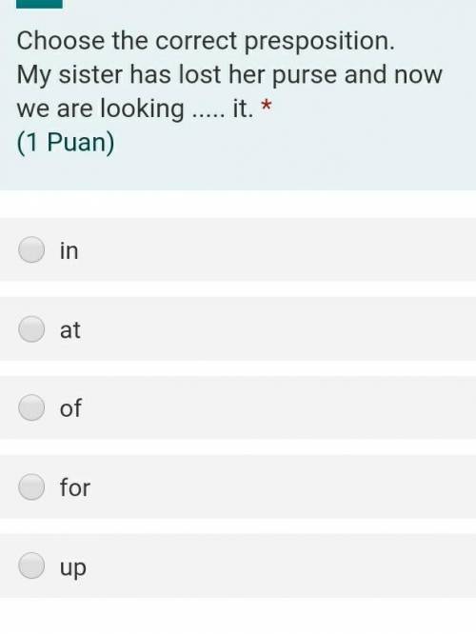Image resolution: width=476 pixels, height=634 pixels.
Task: Click the "(1 Puan)" points text
Action: click(66, 143)
